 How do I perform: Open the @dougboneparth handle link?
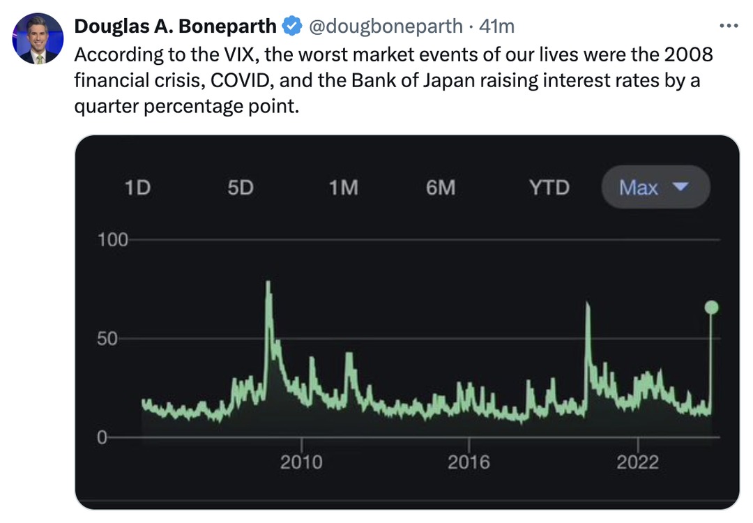tap(386, 26)
